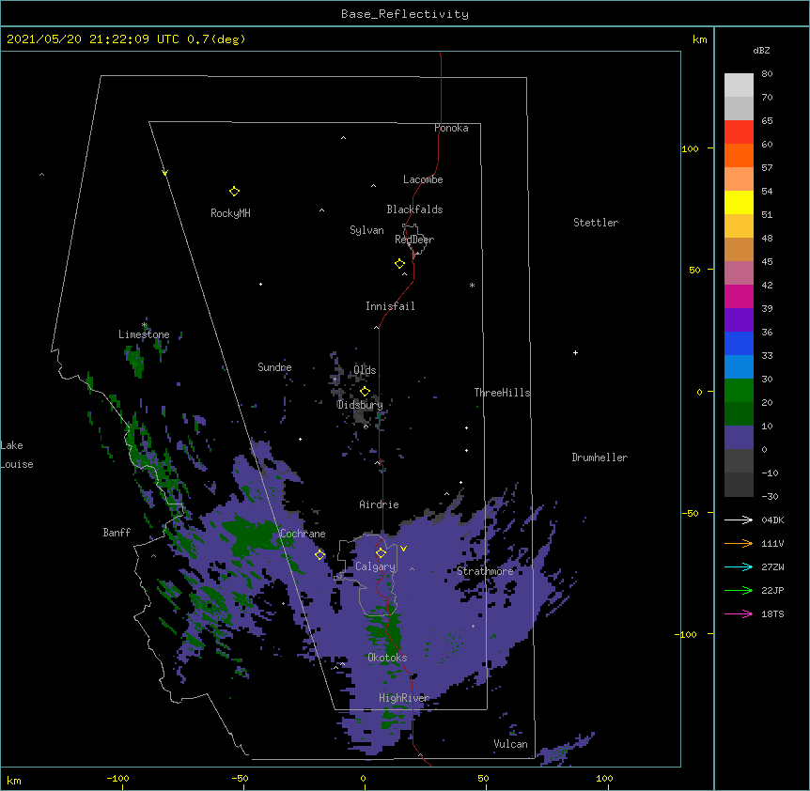Select yellow diamond marker above RockyMH
The image size is (810, 791).
click(234, 191)
